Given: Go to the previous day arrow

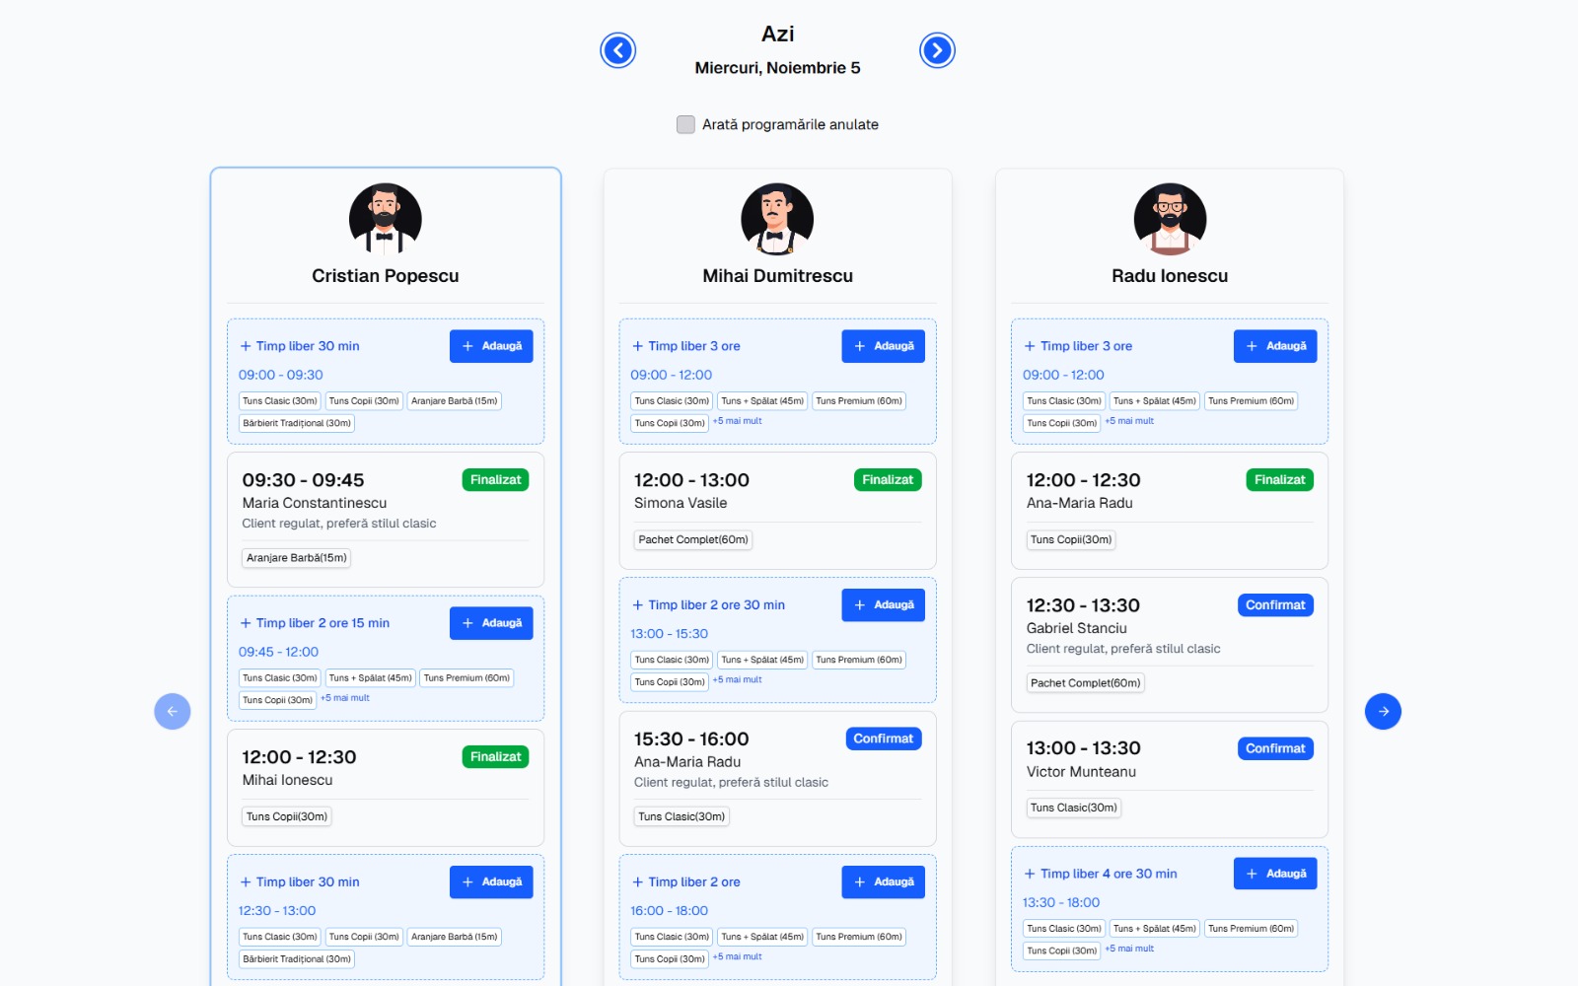Looking at the screenshot, I should 618,50.
